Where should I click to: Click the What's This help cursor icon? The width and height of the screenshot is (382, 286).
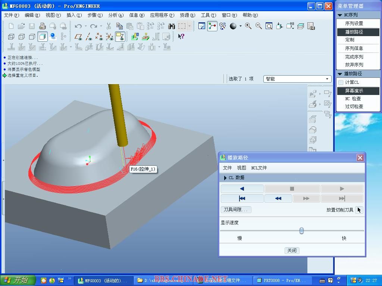(181, 36)
